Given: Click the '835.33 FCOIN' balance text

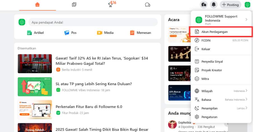Looking at the screenshot, I should (x=240, y=40).
